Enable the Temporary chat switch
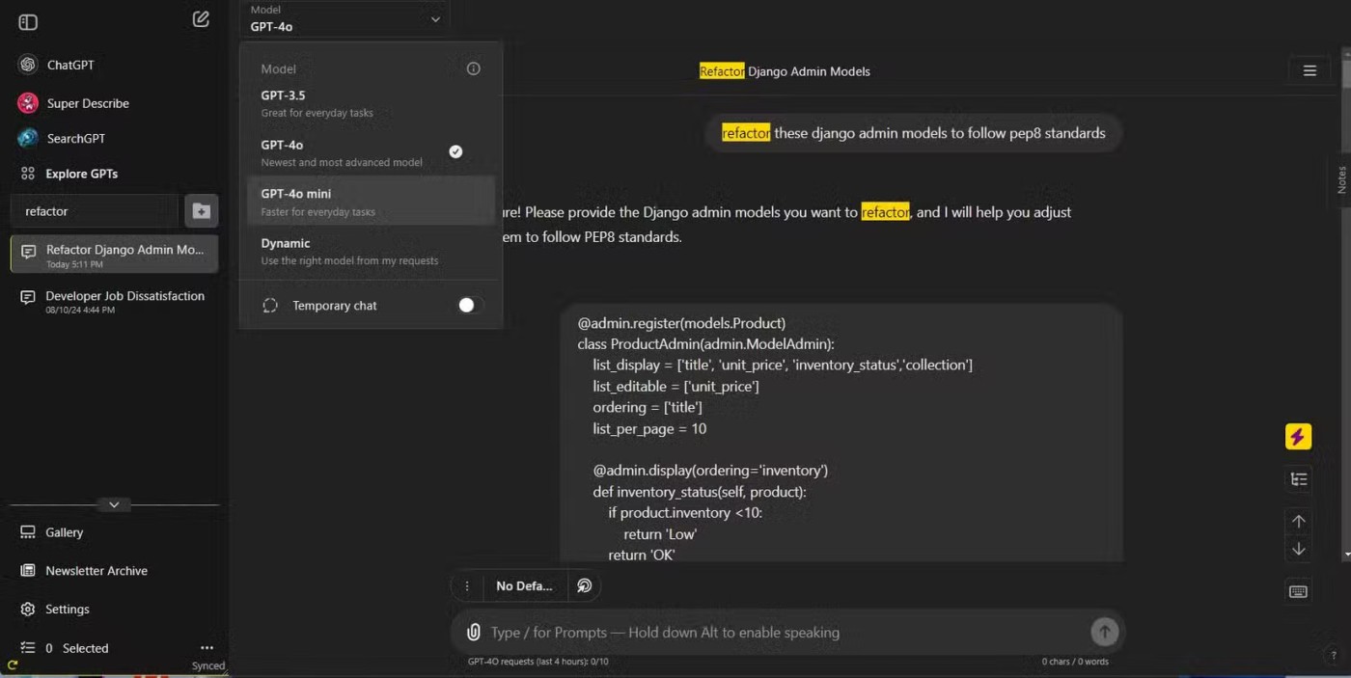This screenshot has height=678, width=1351. pyautogui.click(x=468, y=305)
